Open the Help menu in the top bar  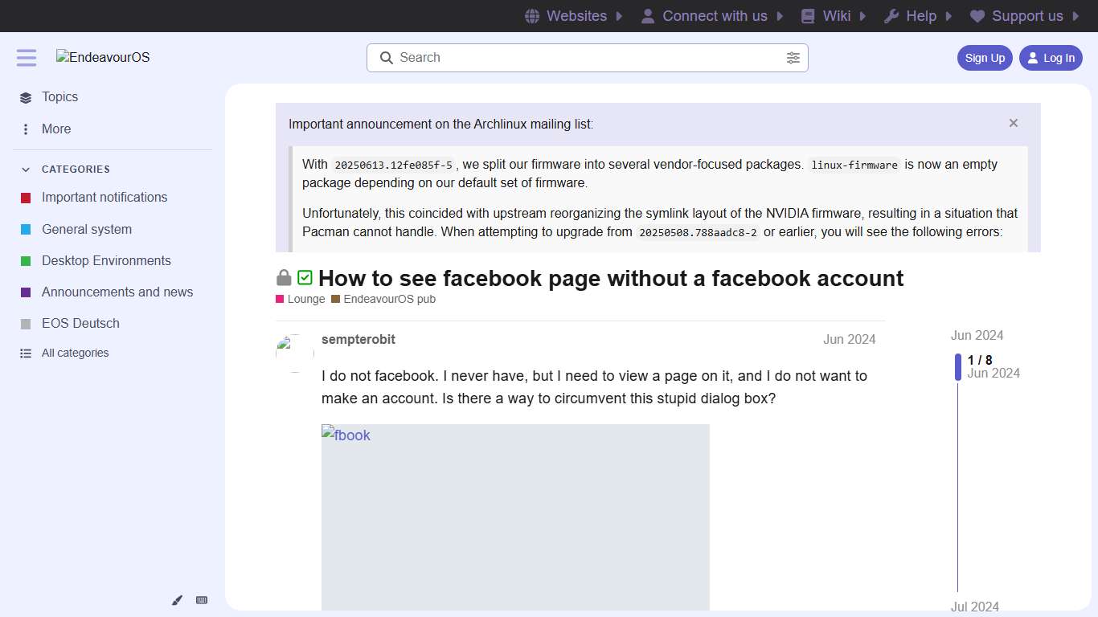918,16
